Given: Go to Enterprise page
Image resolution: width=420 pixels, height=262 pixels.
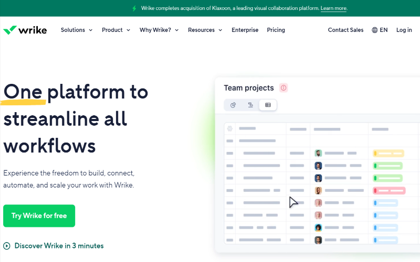Looking at the screenshot, I should pyautogui.click(x=245, y=30).
